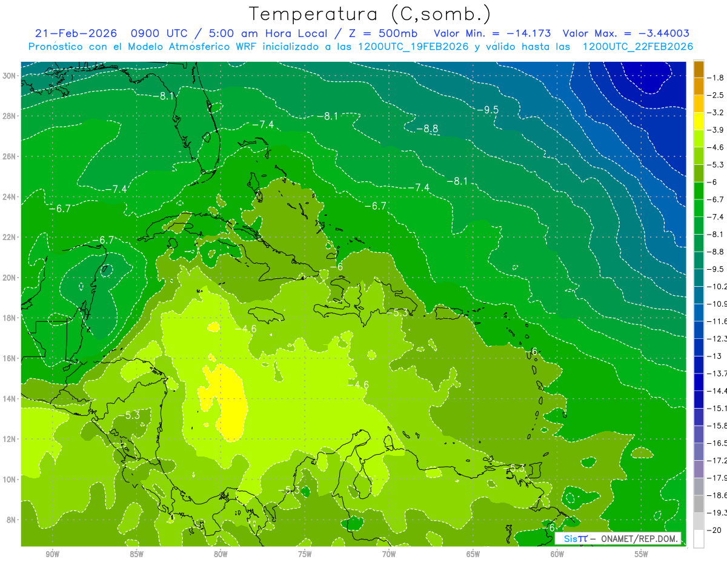Click the "-9.5" contour label on the map
Viewport: 727px width, 562px height.
pos(486,110)
